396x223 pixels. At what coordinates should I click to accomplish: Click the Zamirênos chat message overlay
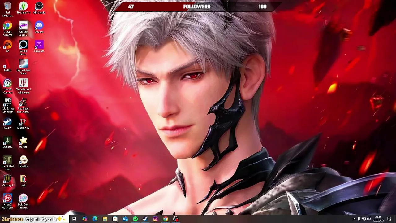[34, 219]
